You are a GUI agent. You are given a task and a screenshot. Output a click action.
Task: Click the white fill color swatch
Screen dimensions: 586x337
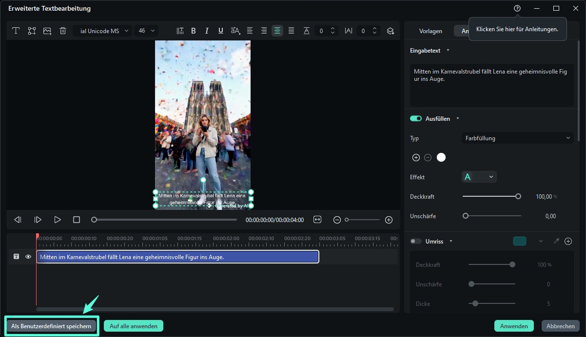pyautogui.click(x=441, y=157)
